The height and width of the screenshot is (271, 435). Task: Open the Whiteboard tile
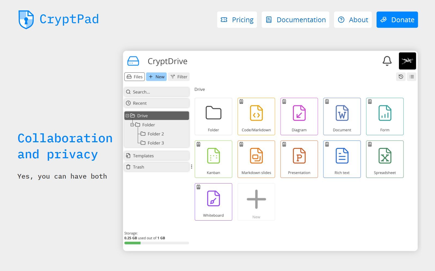coord(213,202)
